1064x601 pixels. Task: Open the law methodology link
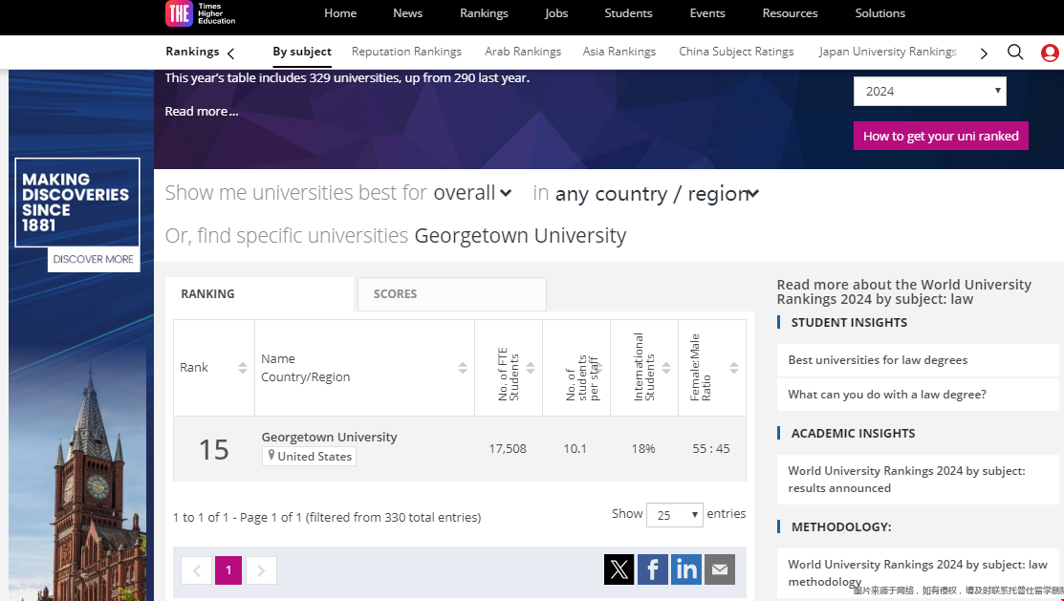(918, 573)
